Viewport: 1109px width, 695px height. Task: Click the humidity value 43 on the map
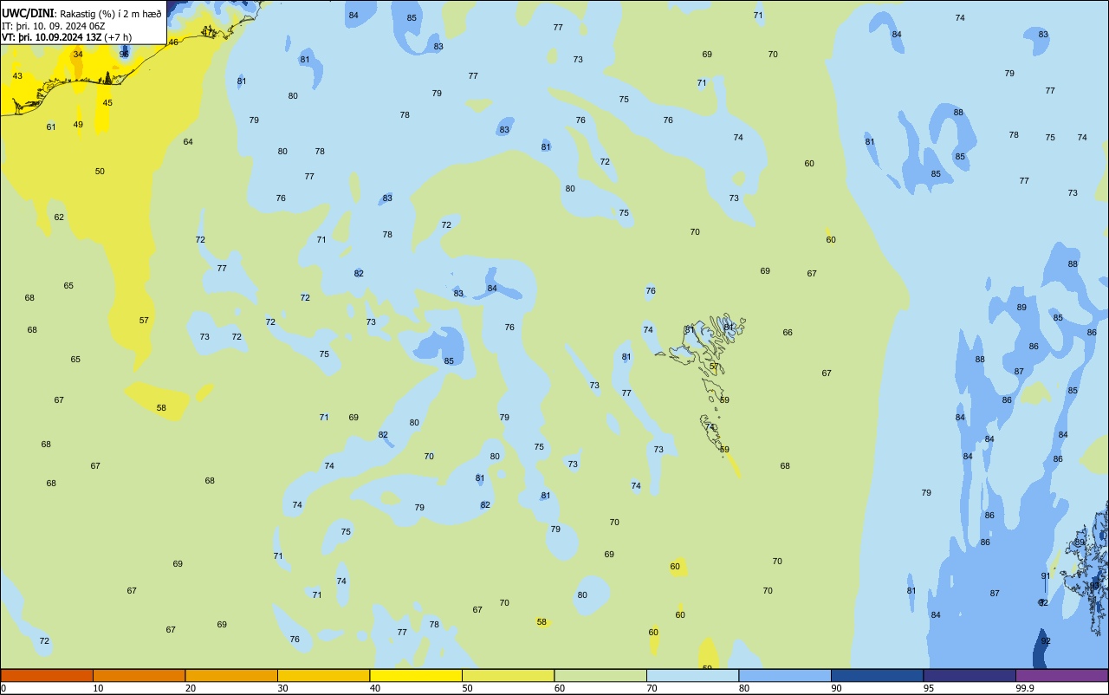(x=17, y=76)
